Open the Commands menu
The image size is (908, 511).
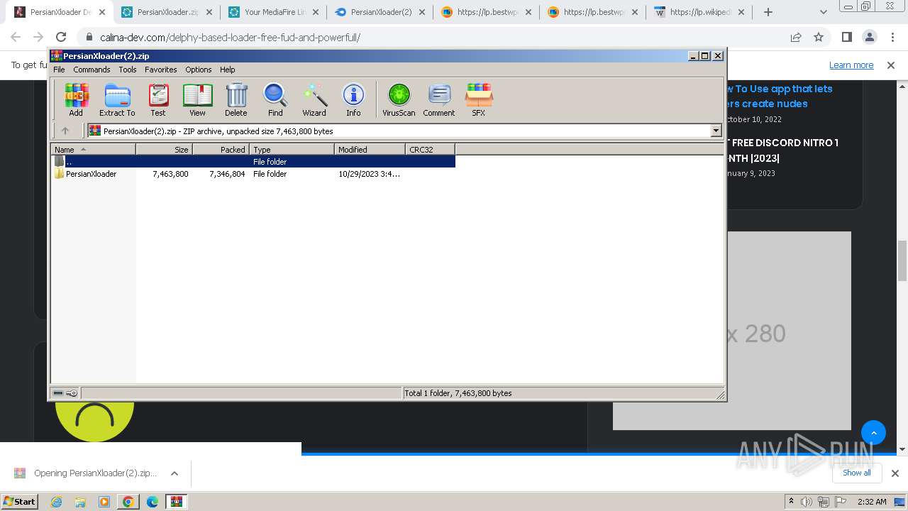point(92,70)
